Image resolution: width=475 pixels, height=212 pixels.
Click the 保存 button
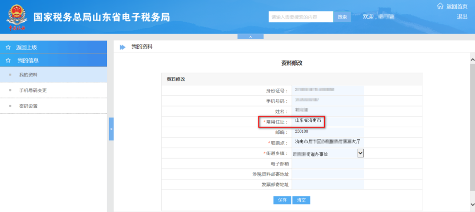pyautogui.click(x=282, y=200)
